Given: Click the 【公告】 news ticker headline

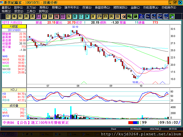Looking at the screenshot, I should pos(43,123).
